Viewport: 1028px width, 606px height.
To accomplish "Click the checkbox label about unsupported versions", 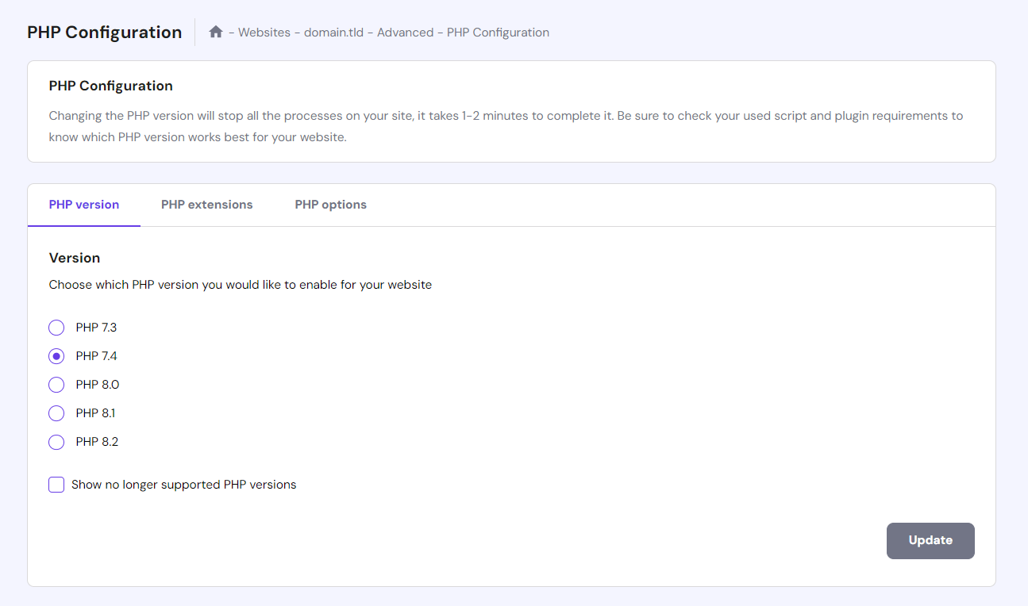I will [183, 484].
